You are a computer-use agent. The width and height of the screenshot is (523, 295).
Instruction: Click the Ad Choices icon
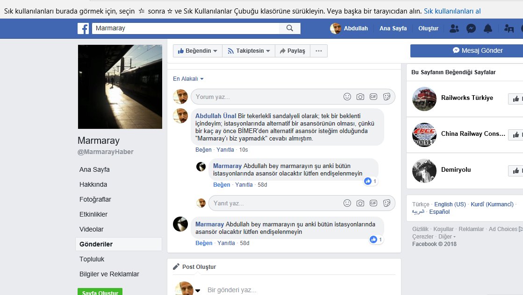pos(521,229)
